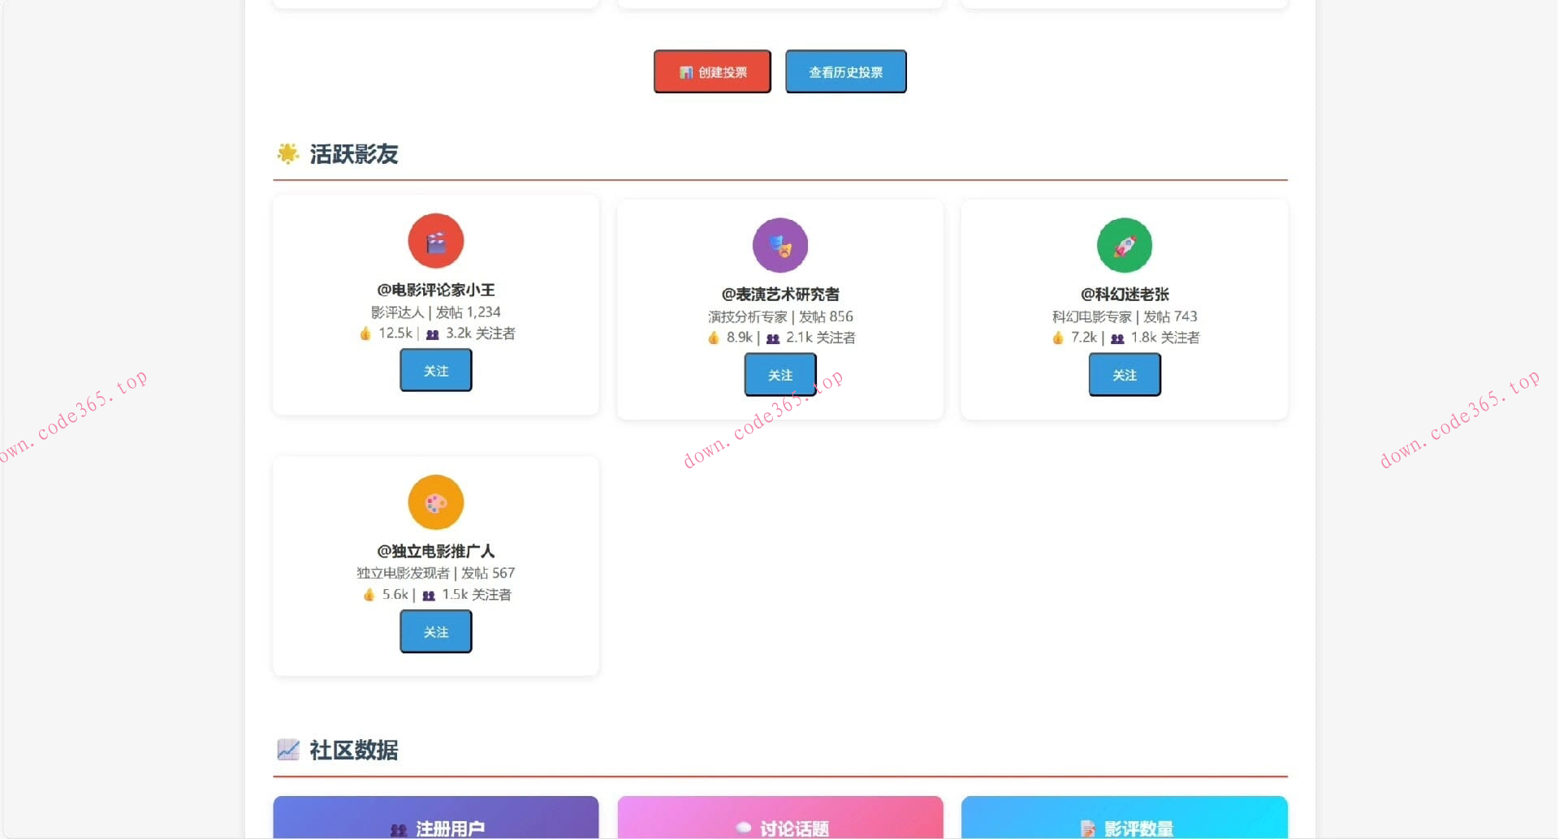Click the rocket avatar of @科幻迷老张
The width and height of the screenshot is (1559, 839).
1124,244
